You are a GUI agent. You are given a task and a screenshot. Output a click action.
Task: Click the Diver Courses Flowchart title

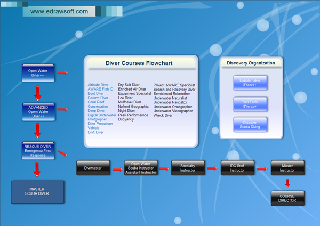tap(139, 63)
